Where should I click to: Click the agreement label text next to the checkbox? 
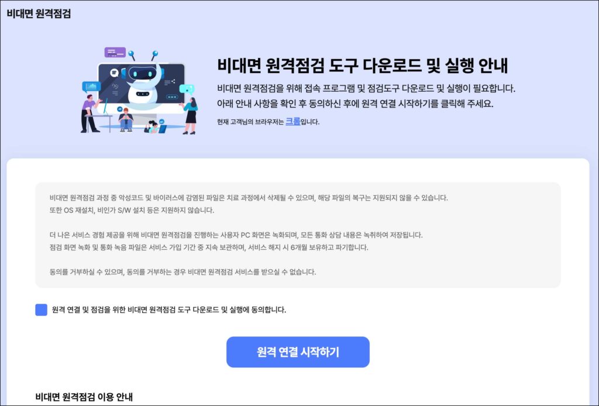pyautogui.click(x=169, y=309)
